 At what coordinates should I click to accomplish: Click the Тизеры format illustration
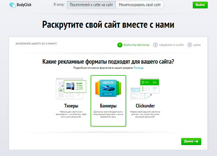(71, 89)
